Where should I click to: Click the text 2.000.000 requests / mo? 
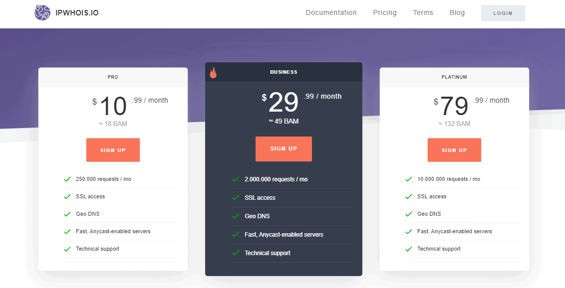click(276, 179)
